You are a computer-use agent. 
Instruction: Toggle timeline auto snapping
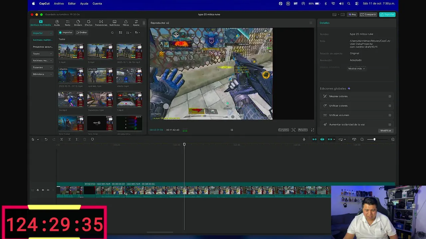[x=322, y=139]
